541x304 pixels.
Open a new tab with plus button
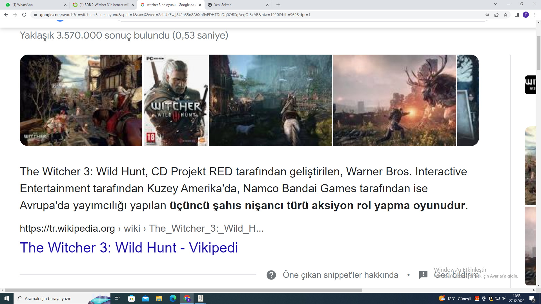click(x=278, y=5)
